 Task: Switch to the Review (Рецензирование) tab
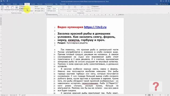coord(49,4)
